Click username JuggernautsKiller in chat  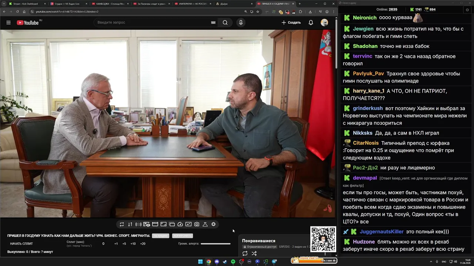(x=382, y=232)
